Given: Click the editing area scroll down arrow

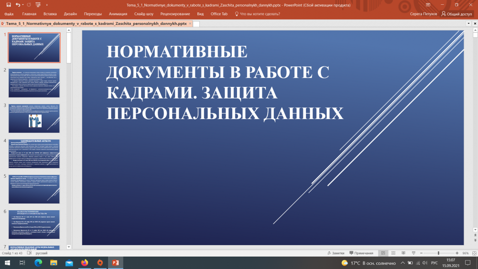Looking at the screenshot, I should pyautogui.click(x=475, y=230).
